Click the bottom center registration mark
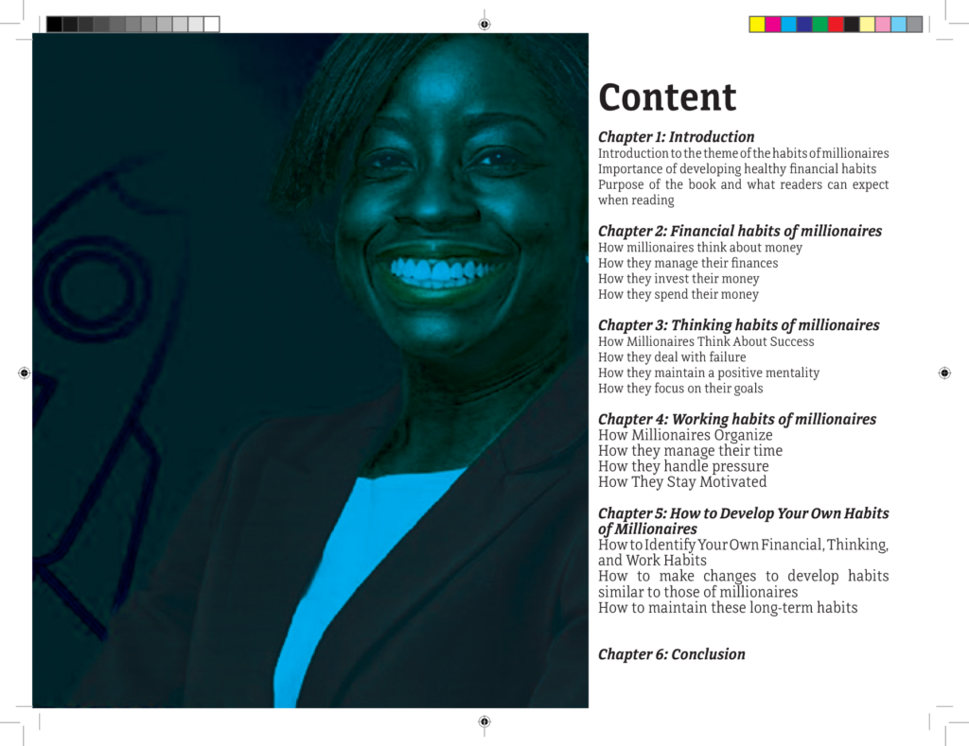 pos(484,722)
